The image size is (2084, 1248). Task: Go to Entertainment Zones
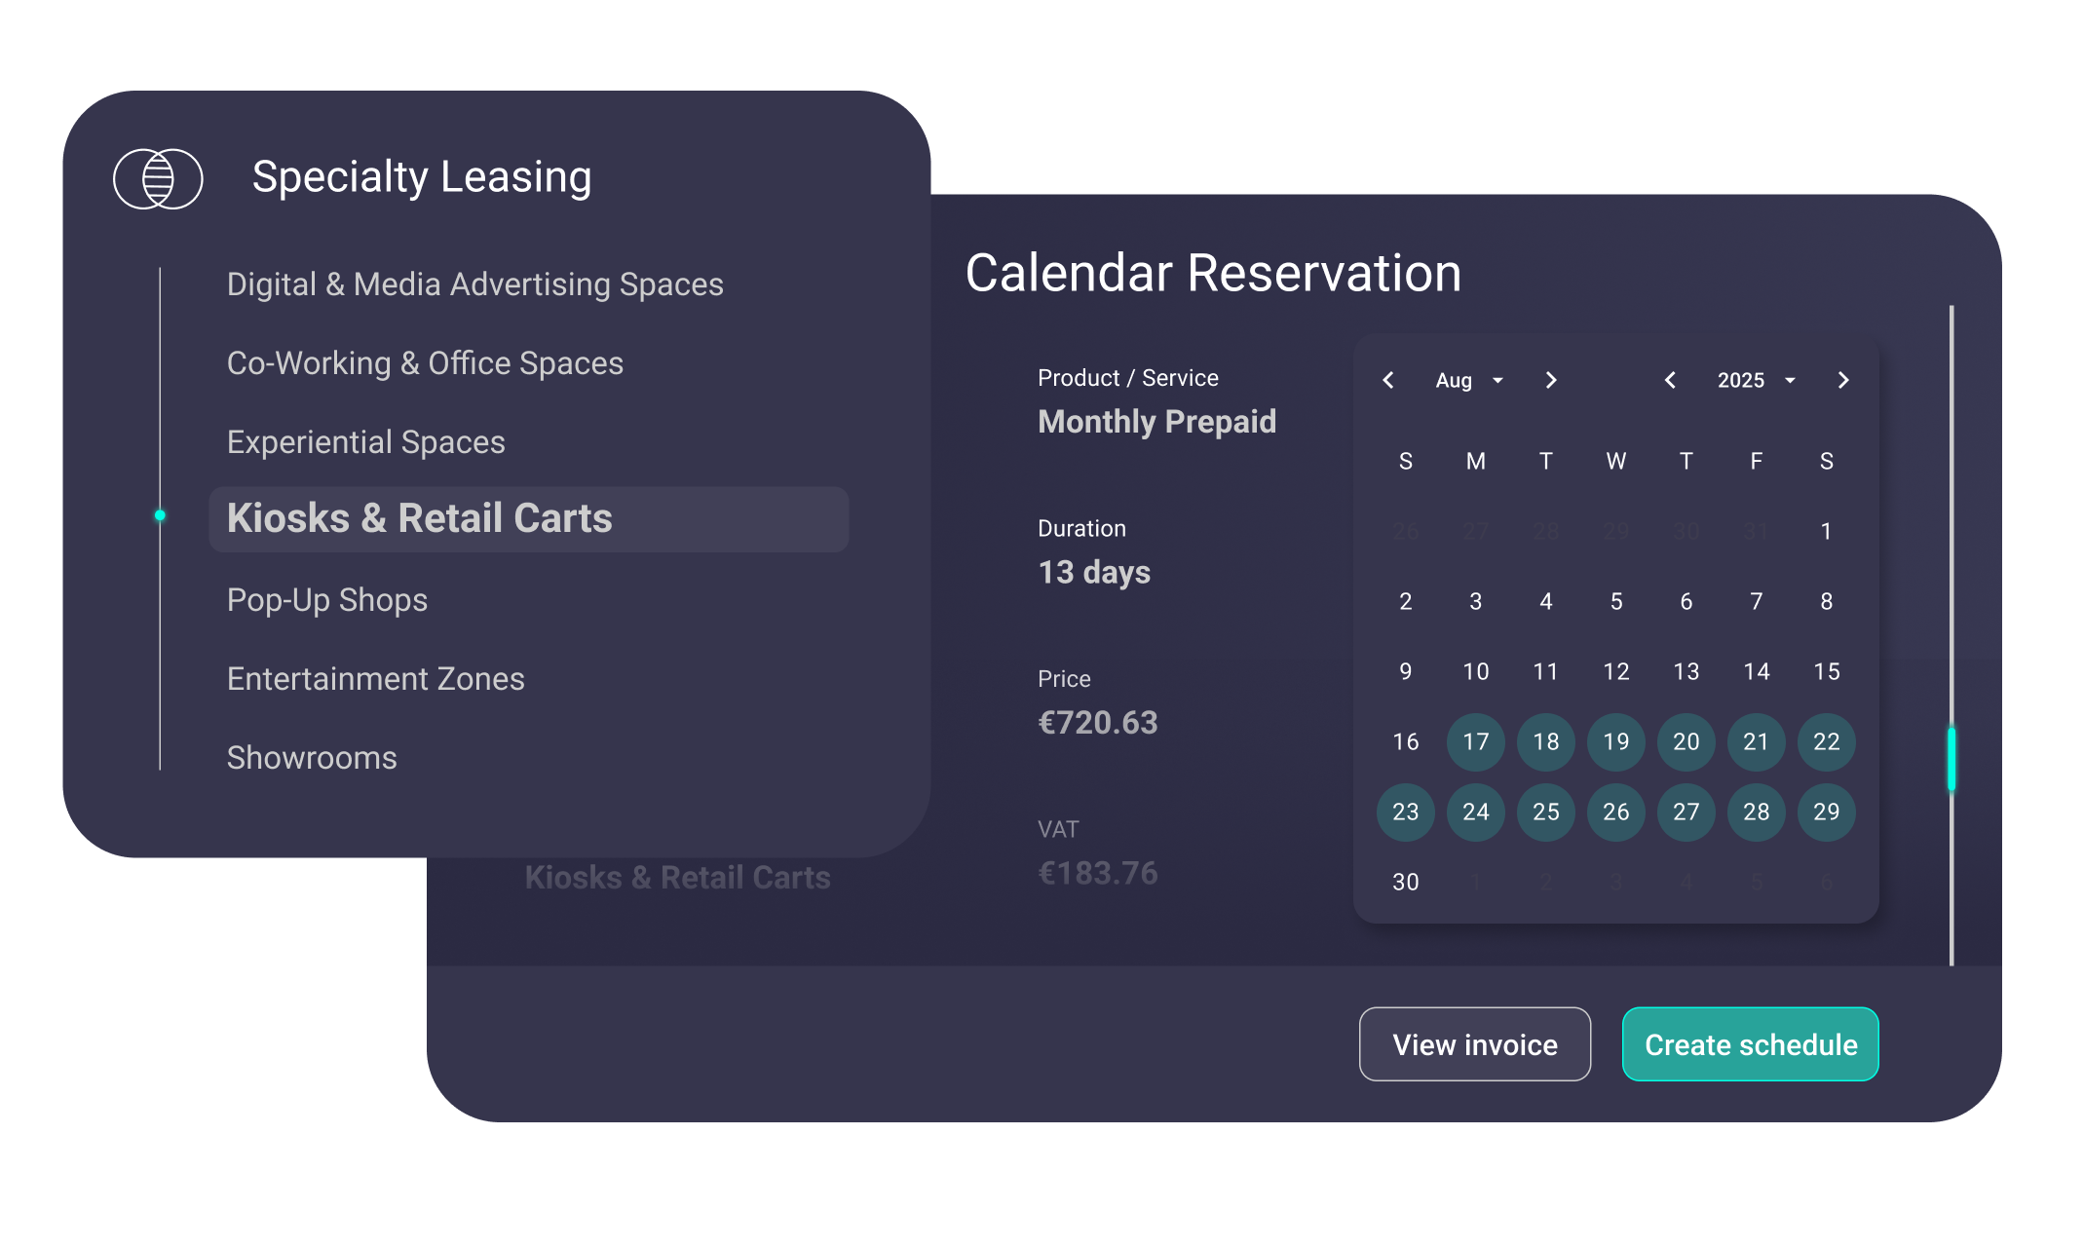tap(375, 679)
